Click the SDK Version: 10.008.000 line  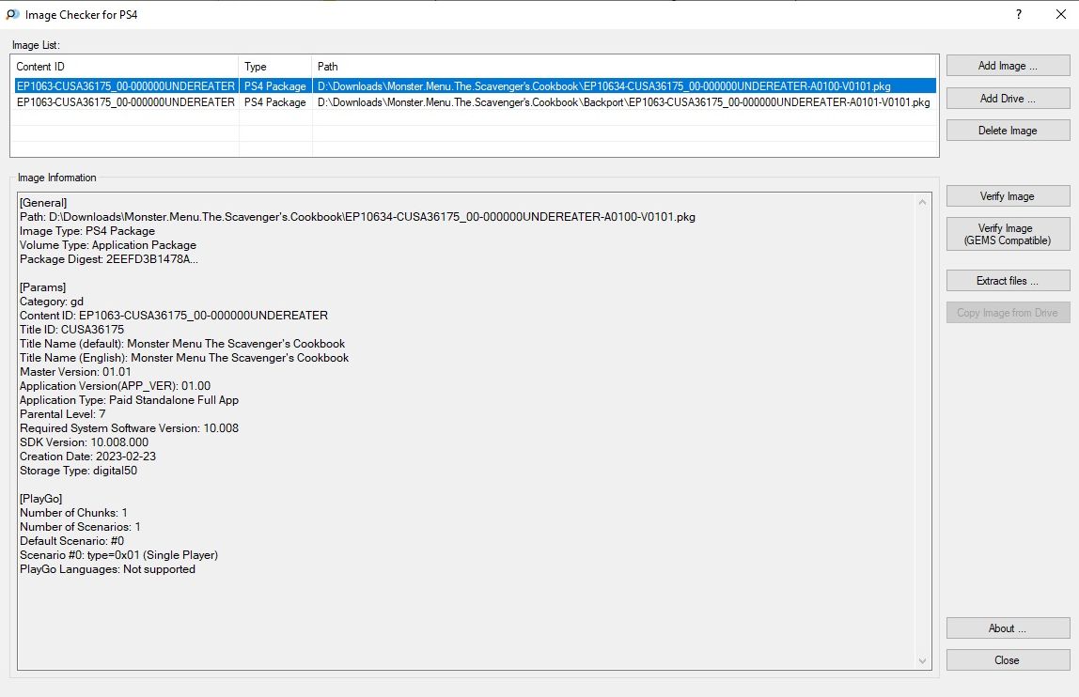coord(84,442)
